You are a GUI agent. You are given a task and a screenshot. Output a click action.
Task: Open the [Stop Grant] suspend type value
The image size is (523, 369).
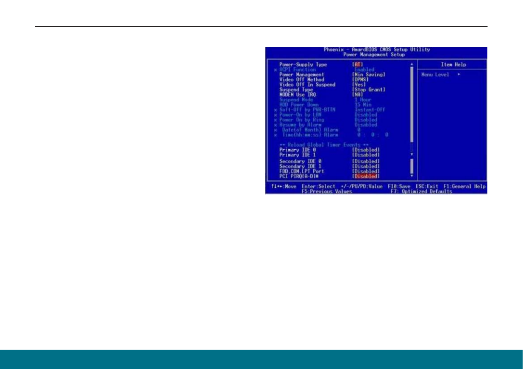(369, 90)
